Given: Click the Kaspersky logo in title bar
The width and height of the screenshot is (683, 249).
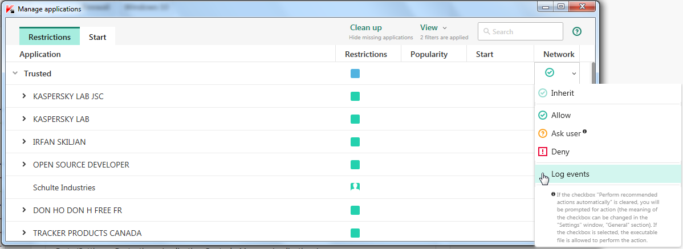Looking at the screenshot, I should point(10,9).
